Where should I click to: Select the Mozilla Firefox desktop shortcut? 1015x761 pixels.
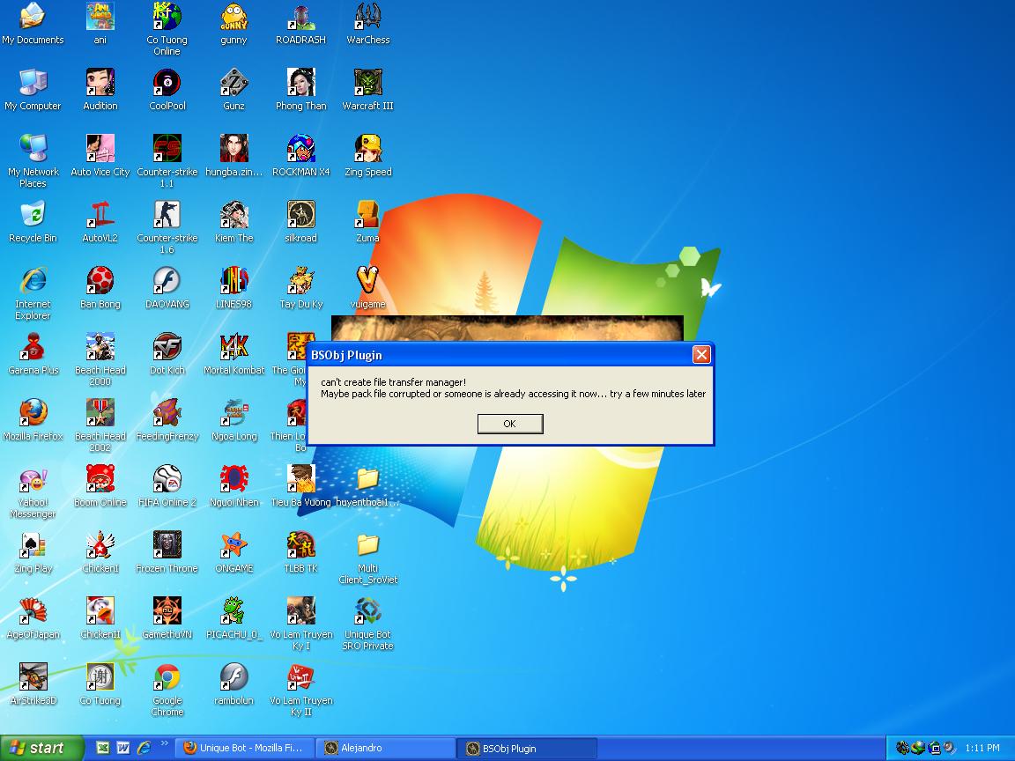(33, 421)
